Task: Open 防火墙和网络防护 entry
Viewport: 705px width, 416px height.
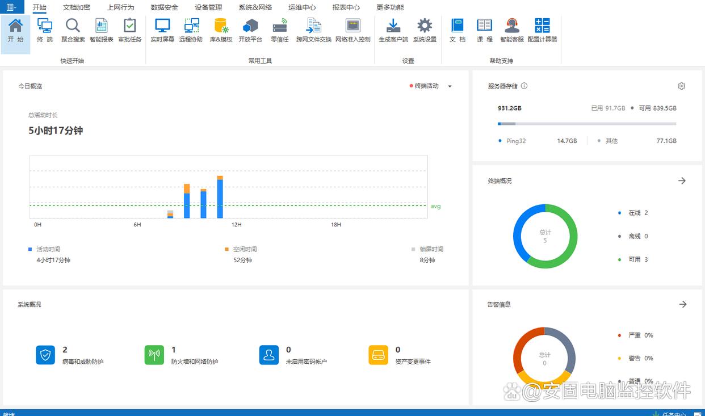Action: 154,355
